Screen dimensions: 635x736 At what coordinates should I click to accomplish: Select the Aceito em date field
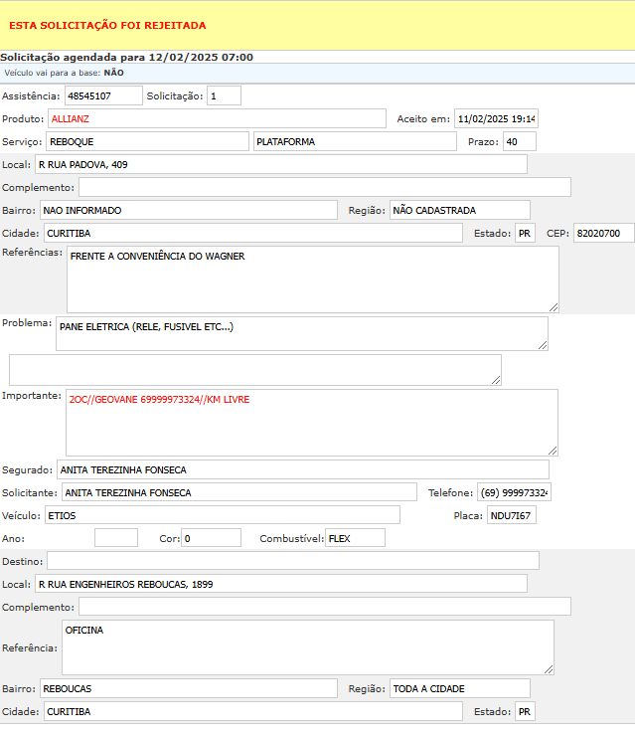tap(496, 118)
